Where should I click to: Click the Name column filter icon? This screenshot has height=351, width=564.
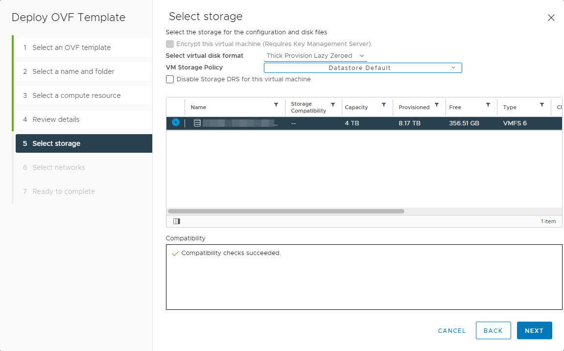point(276,105)
